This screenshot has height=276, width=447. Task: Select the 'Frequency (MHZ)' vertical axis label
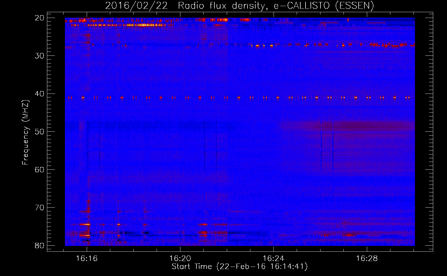[x=25, y=132]
